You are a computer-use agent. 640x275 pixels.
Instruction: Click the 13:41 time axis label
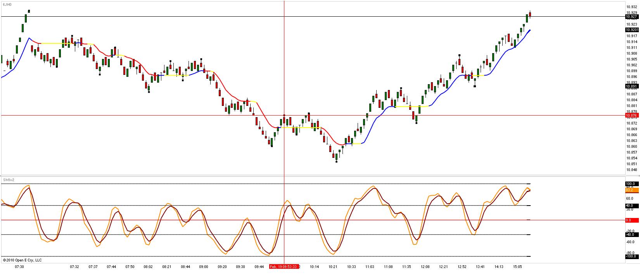pyautogui.click(x=480, y=267)
